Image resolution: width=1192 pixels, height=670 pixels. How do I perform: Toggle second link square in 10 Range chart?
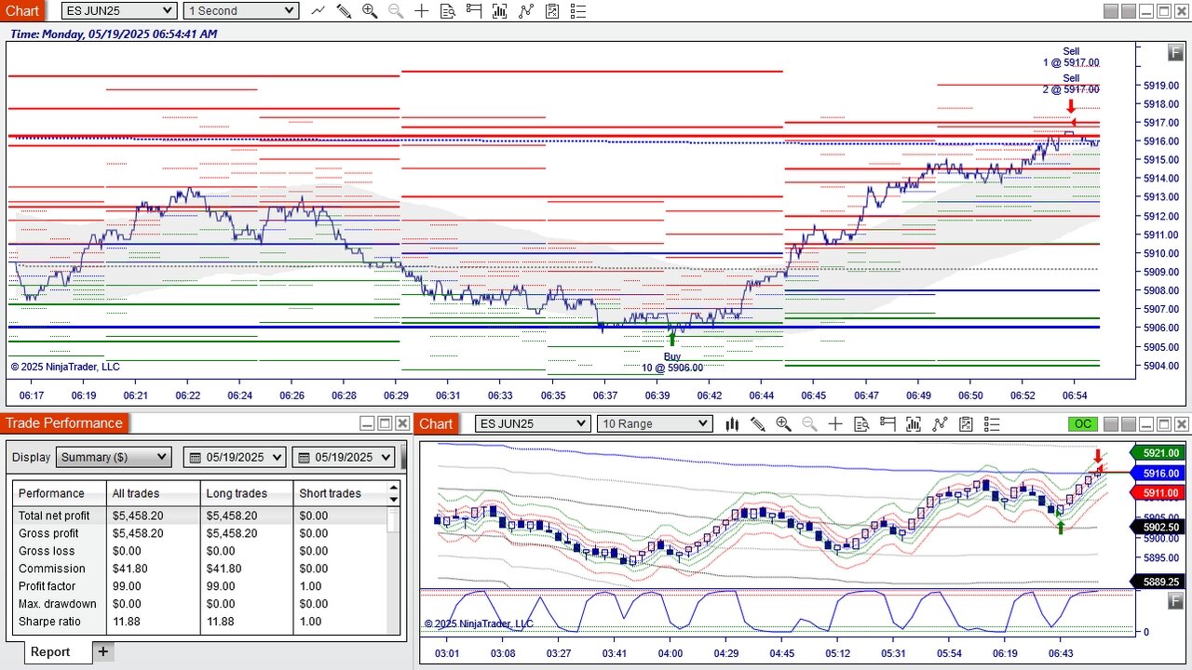tap(1129, 424)
